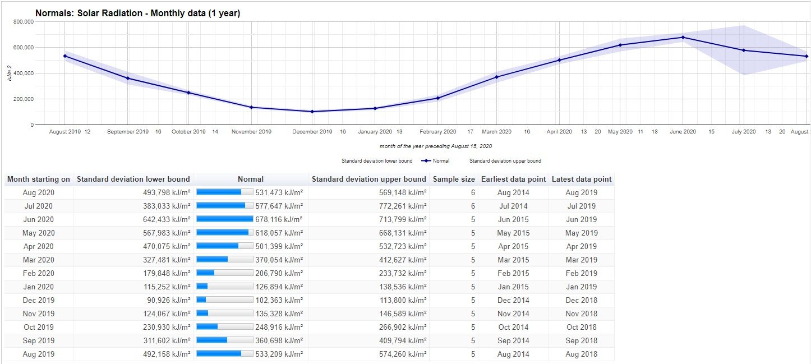
Task: Click the Normal value '206,790 kJ/m²'
Action: click(279, 273)
